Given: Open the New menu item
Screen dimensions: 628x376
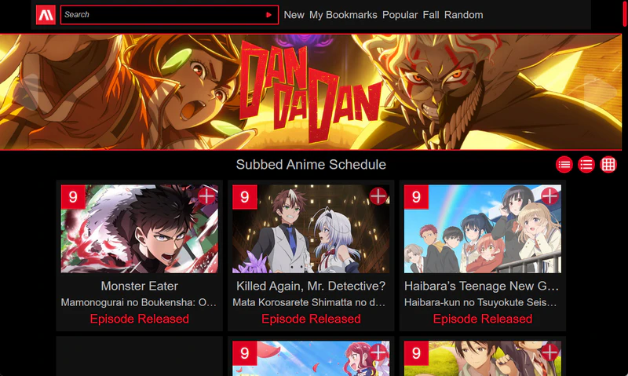Looking at the screenshot, I should tap(294, 15).
